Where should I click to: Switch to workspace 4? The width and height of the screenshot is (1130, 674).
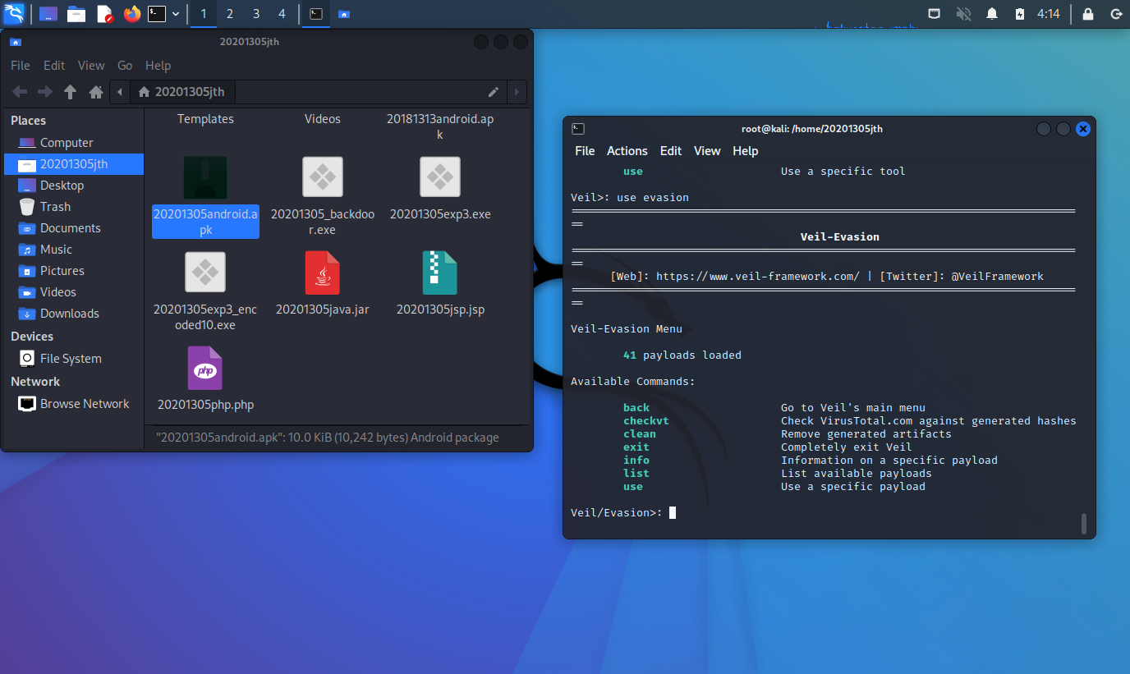coord(282,14)
